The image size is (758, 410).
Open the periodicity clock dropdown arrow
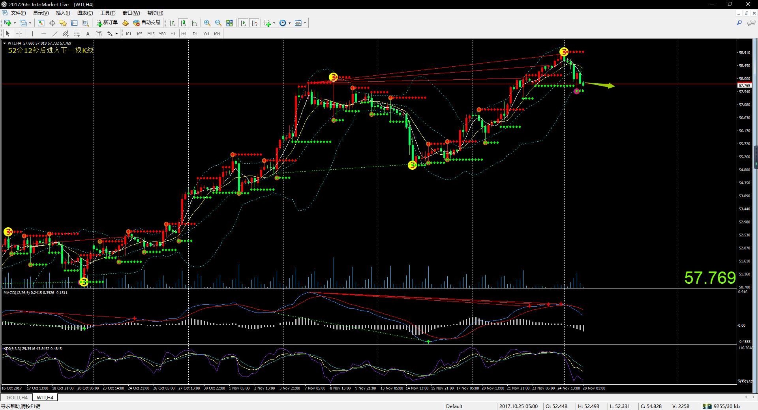click(289, 23)
